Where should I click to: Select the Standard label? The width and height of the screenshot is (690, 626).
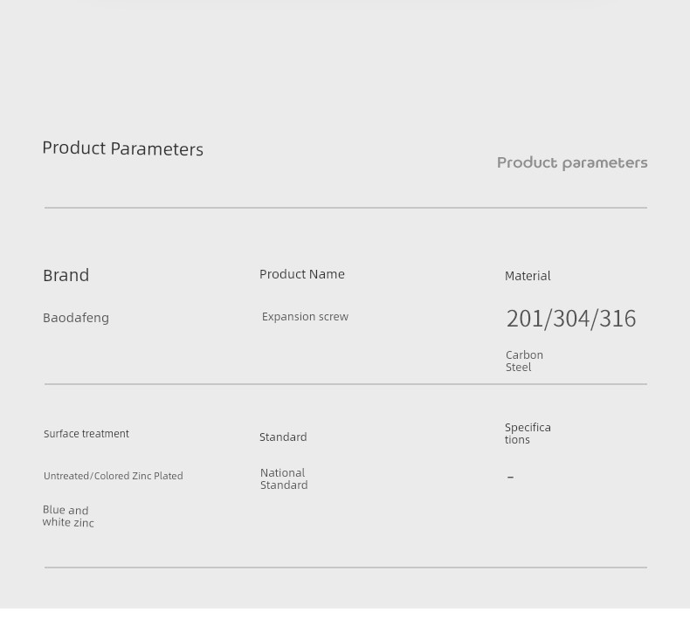coord(283,437)
